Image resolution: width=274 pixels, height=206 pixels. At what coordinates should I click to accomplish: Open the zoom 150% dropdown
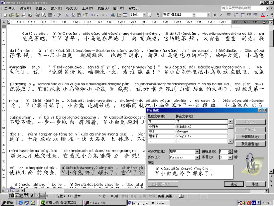[x=144, y=15]
